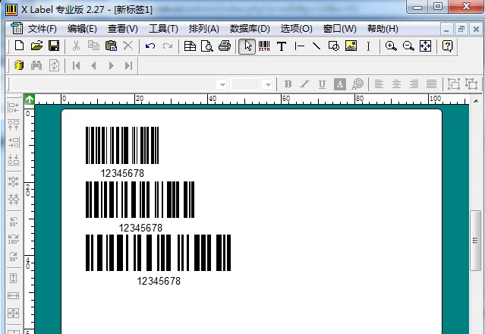The height and width of the screenshot is (334, 485).
Task: Select the Text T tool
Action: click(282, 46)
